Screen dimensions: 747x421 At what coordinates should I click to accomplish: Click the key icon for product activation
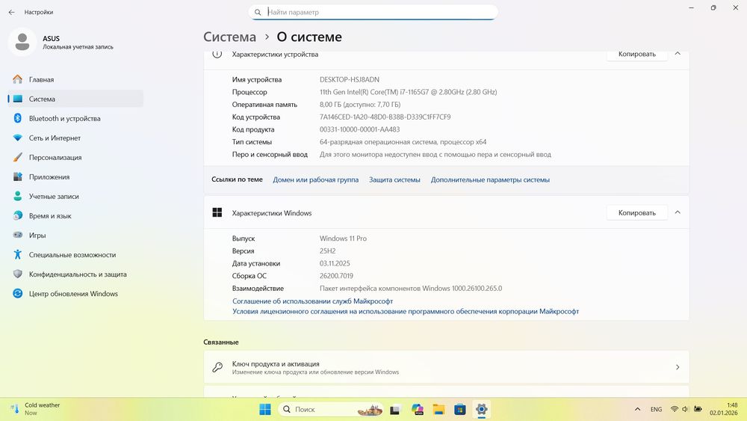tap(217, 367)
